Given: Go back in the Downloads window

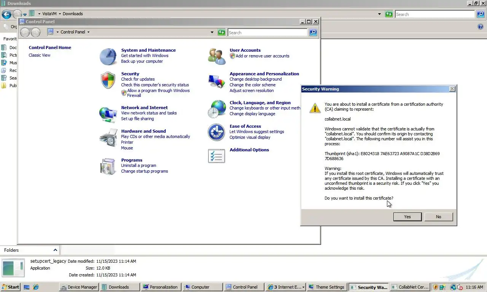Looking at the screenshot, I should pyautogui.click(x=6, y=14).
